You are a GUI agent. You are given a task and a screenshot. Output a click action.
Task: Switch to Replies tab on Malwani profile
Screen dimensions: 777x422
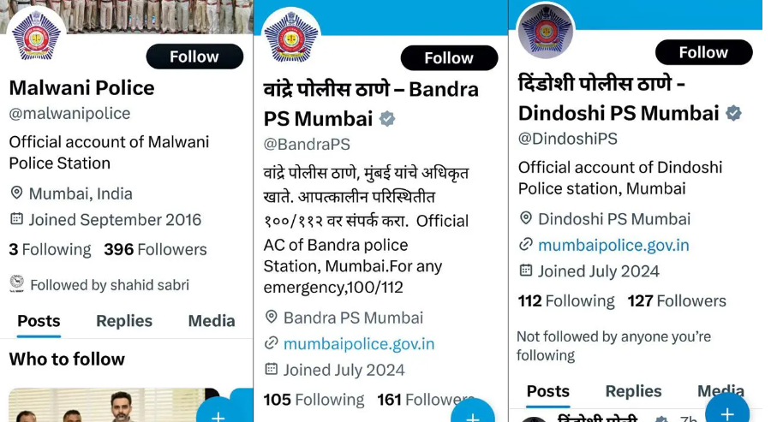coord(124,321)
